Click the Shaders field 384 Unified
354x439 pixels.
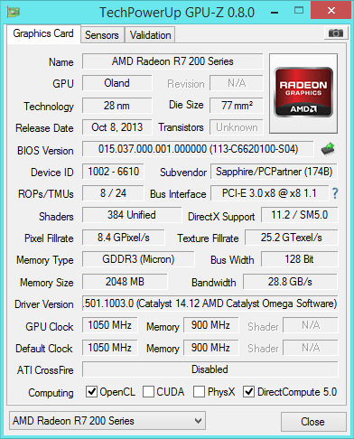(x=132, y=215)
